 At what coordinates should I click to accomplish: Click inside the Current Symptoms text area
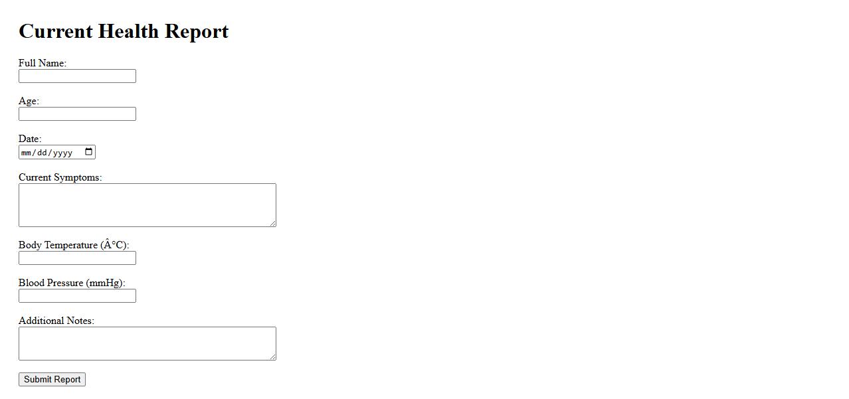[147, 205]
